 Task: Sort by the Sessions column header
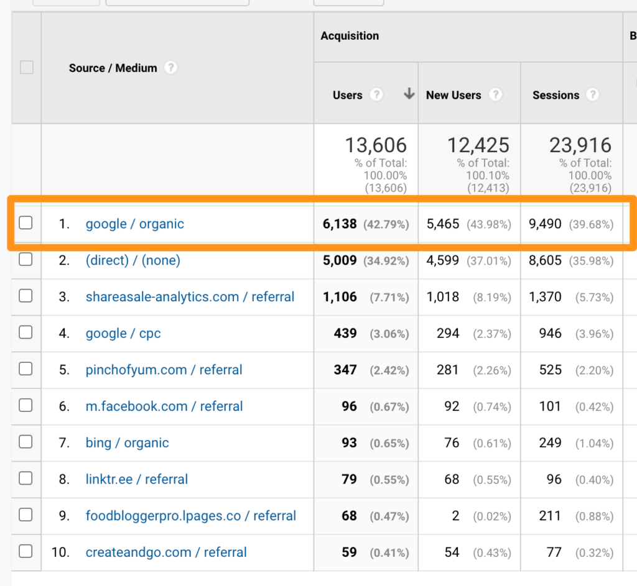tap(556, 95)
